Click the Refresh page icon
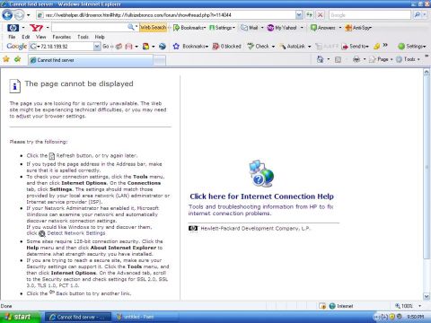Viewport: 431px width, 323px height. pyautogui.click(x=309, y=14)
